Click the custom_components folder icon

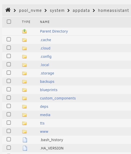click(x=24, y=98)
